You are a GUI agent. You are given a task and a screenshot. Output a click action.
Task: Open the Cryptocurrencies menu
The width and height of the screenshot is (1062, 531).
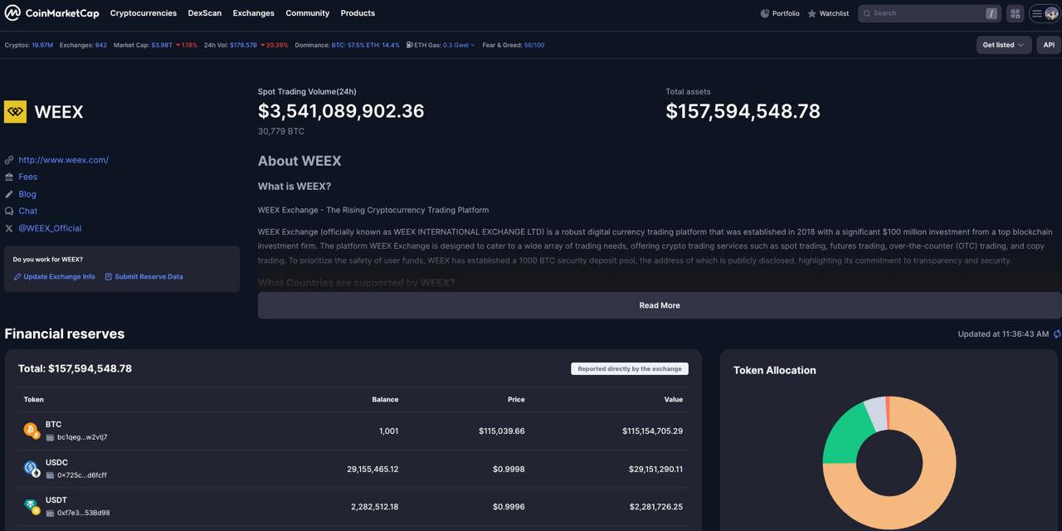[143, 13]
